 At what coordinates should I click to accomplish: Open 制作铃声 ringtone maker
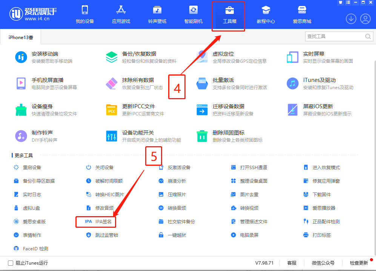click(x=21, y=136)
